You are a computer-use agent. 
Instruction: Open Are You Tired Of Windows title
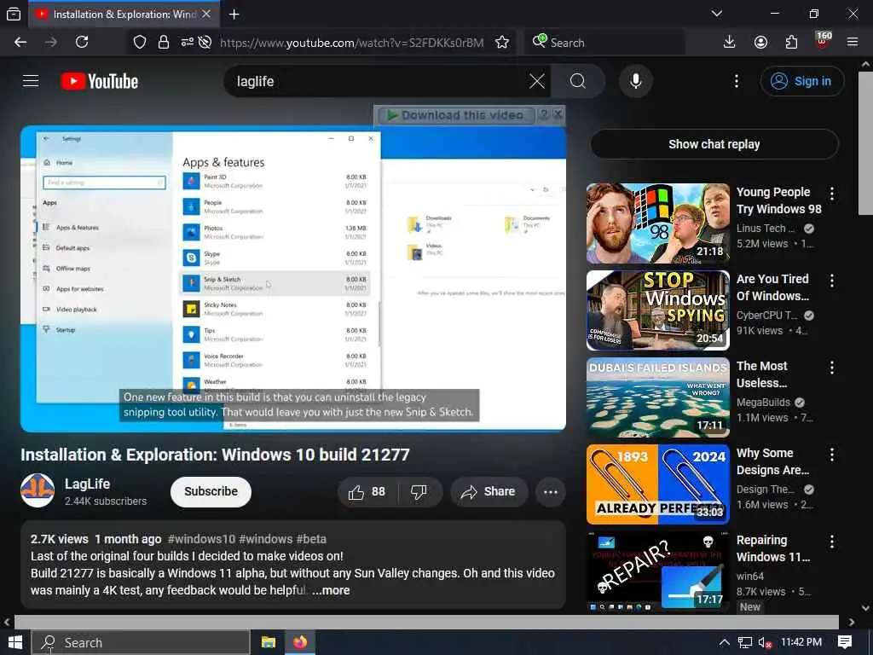[x=772, y=287]
